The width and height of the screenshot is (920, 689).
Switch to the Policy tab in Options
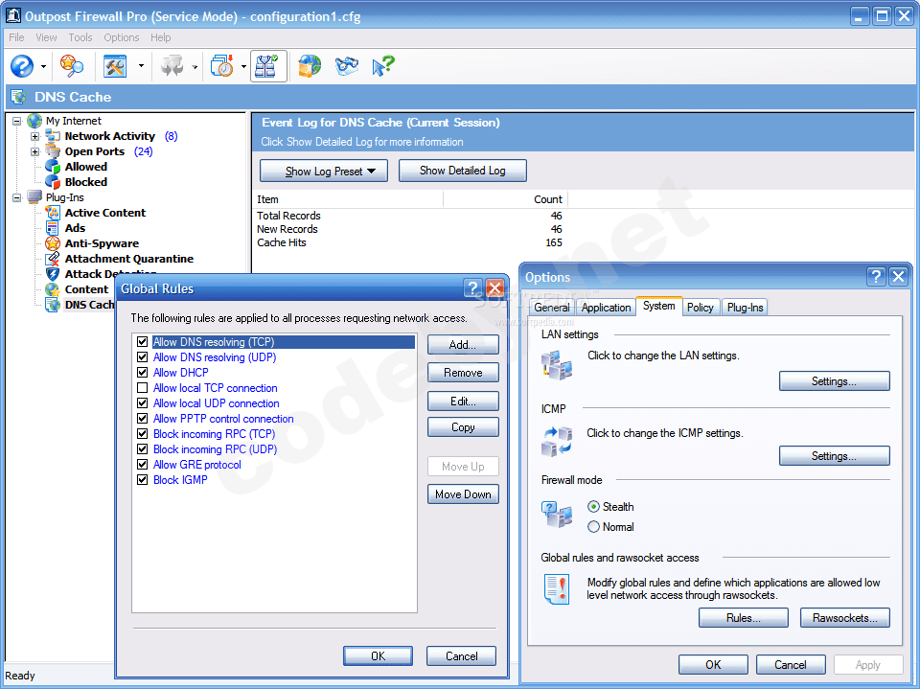(x=700, y=307)
